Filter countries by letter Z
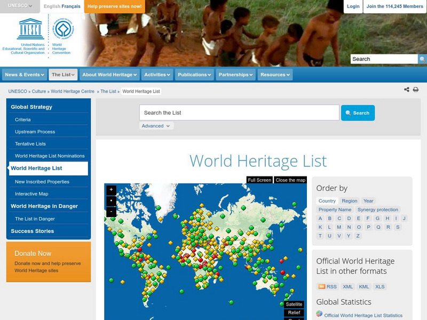This screenshot has height=320, width=427. [x=358, y=236]
